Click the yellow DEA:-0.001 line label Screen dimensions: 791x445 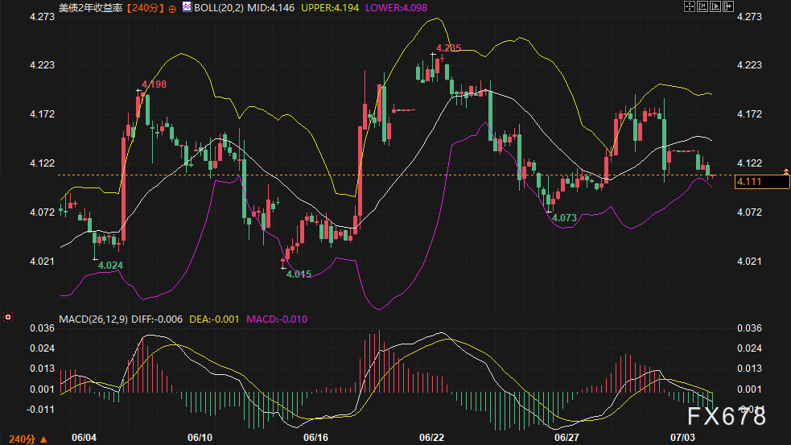(x=214, y=319)
